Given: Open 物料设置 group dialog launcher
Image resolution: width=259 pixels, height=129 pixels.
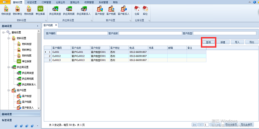Looking at the screenshot, I should pyautogui.click(x=46, y=21).
